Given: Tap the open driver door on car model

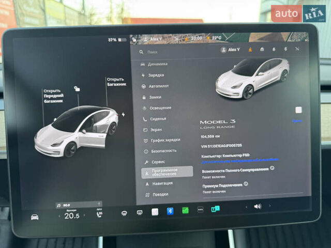Looking at the screenshot, I should pos(93,140).
